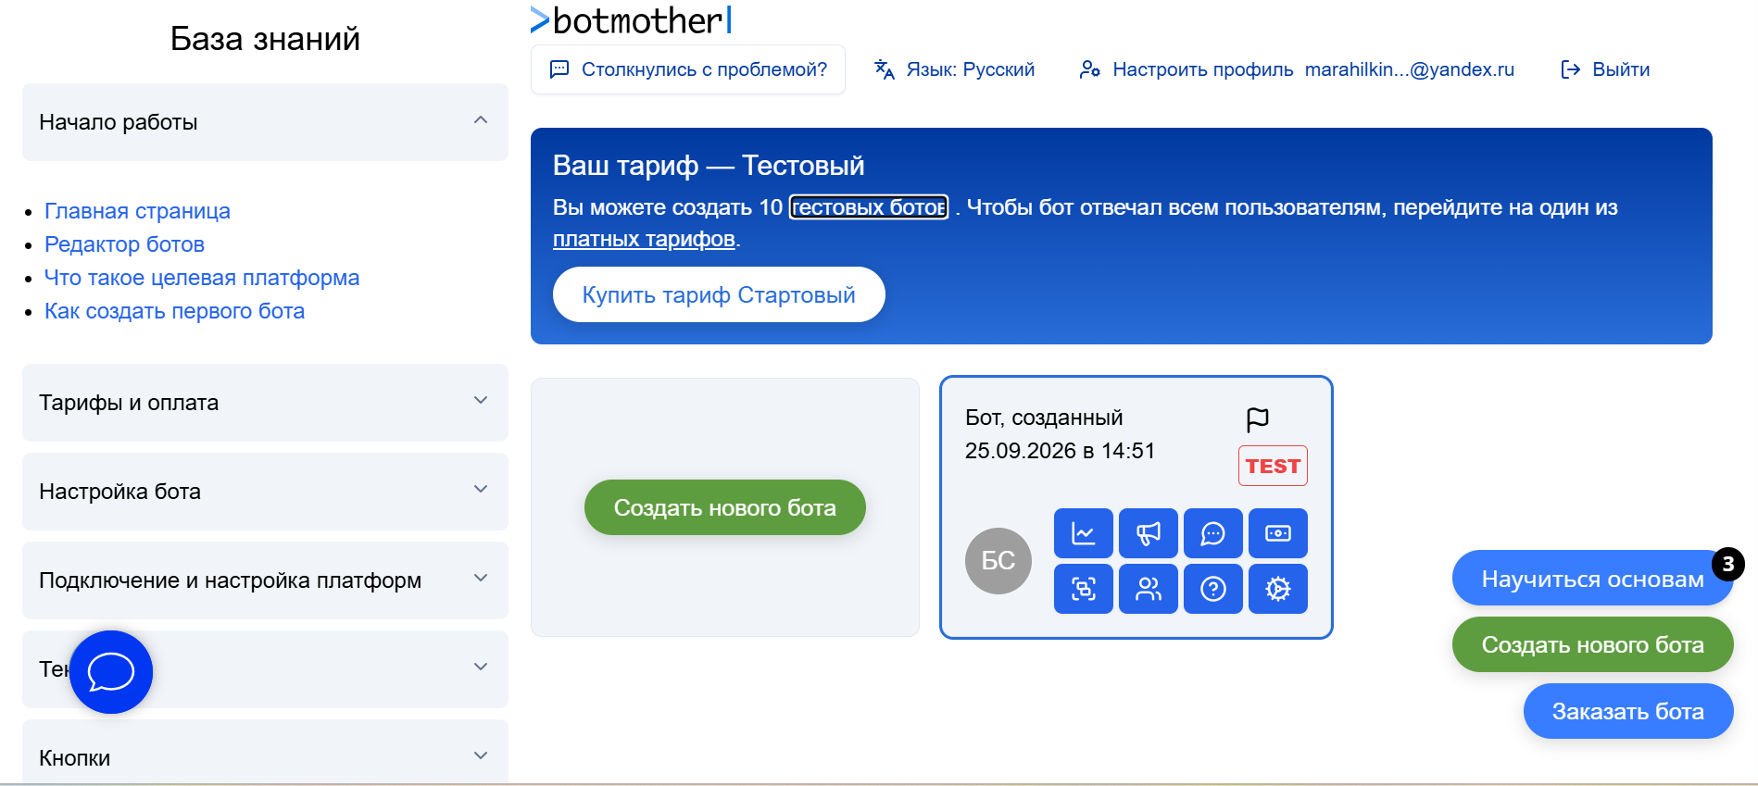This screenshot has height=786, width=1758.
Task: Click Купить тариф Стартовый button
Action: point(719,294)
